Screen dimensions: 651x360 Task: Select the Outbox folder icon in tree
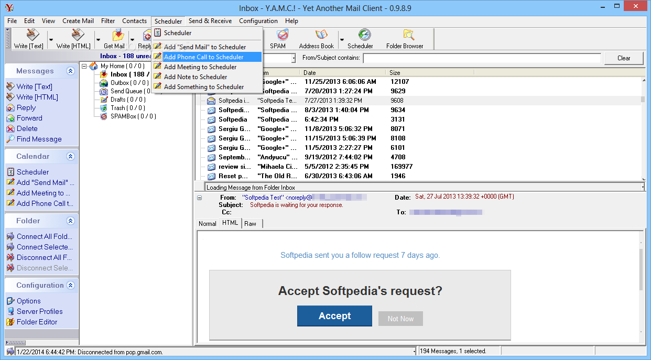coord(104,83)
